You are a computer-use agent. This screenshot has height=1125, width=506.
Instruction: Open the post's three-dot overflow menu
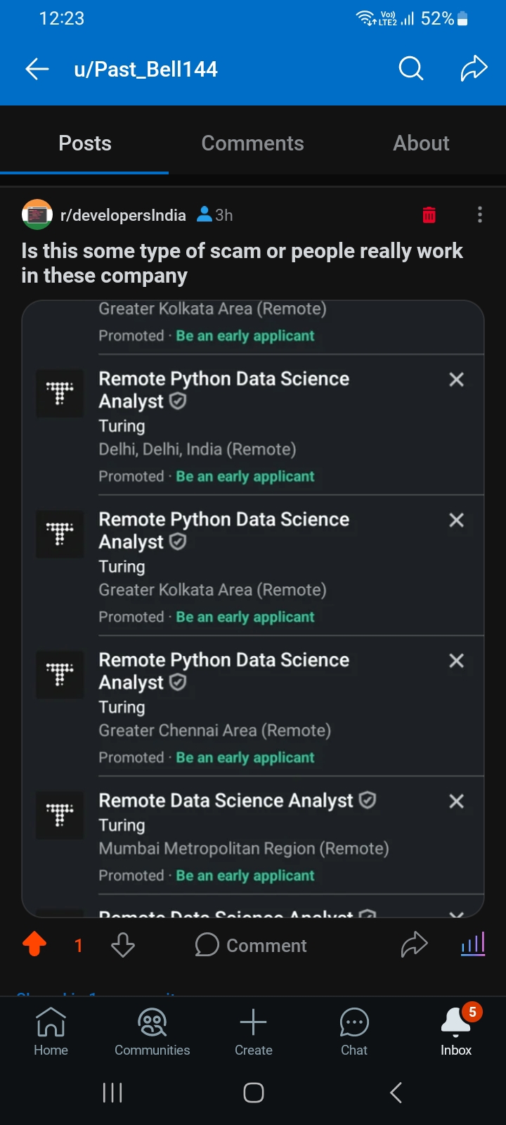click(x=480, y=215)
